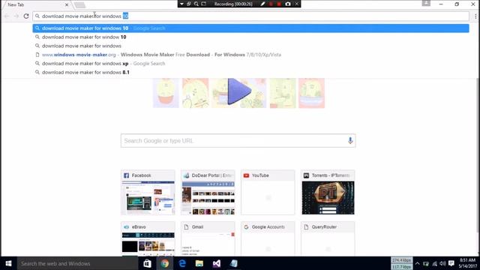The image size is (480, 270).
Task: Select the New Tab tab
Action: click(x=36, y=5)
